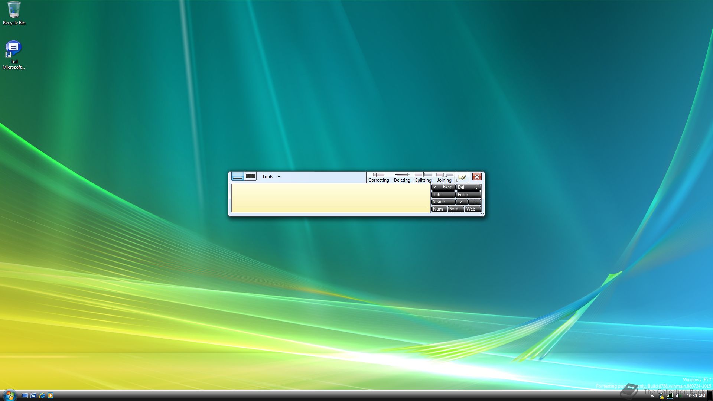The image size is (713, 401).
Task: Move cursor right with the right arrow key
Action: (x=475, y=202)
